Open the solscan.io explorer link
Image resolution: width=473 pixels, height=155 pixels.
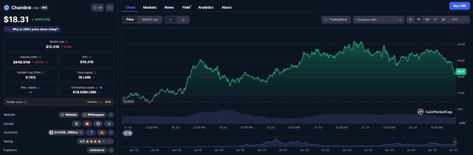point(97,150)
